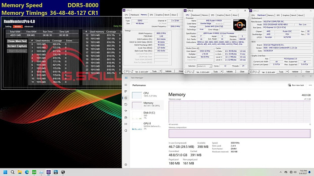Switch front CPU-Z to Graphics tab
The width and height of the screenshot is (314, 176).
[x=220, y=15]
